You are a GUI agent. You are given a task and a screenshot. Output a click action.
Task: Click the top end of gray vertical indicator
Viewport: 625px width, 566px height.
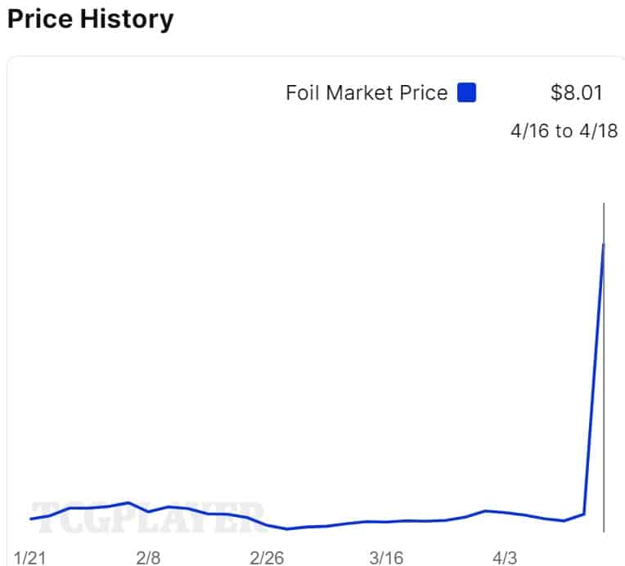(x=604, y=204)
